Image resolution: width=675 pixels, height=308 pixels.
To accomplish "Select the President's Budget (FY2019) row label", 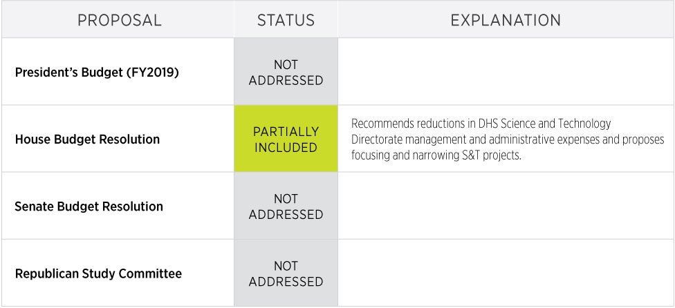I will tap(97, 72).
